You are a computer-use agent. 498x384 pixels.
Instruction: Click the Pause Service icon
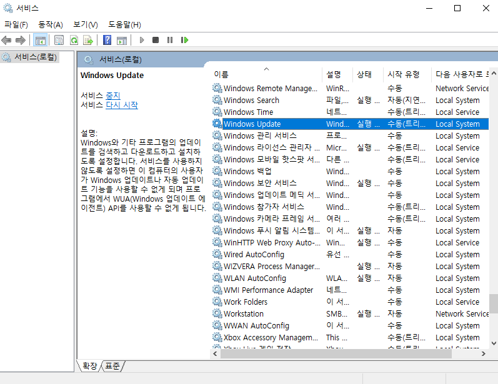coord(170,40)
